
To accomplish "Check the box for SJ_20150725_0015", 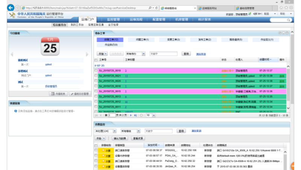I will pyautogui.click(x=96, y=91).
